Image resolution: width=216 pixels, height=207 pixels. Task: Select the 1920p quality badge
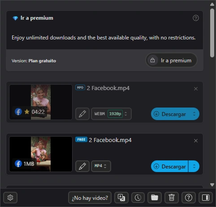point(115,114)
